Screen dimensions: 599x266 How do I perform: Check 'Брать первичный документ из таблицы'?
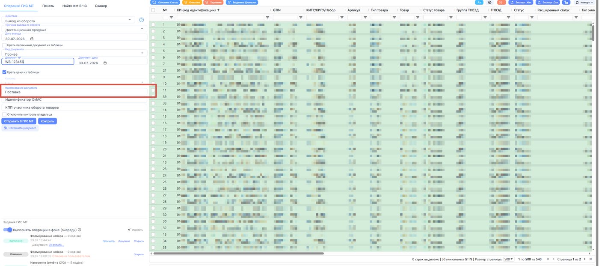(4, 45)
